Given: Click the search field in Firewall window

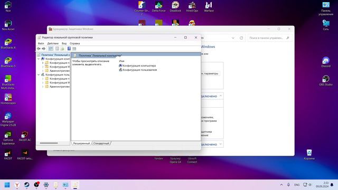Looking at the screenshot, I should point(269,38).
